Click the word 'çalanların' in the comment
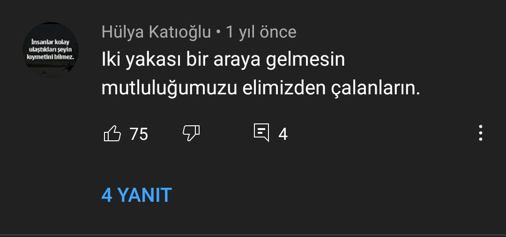 pyautogui.click(x=373, y=89)
